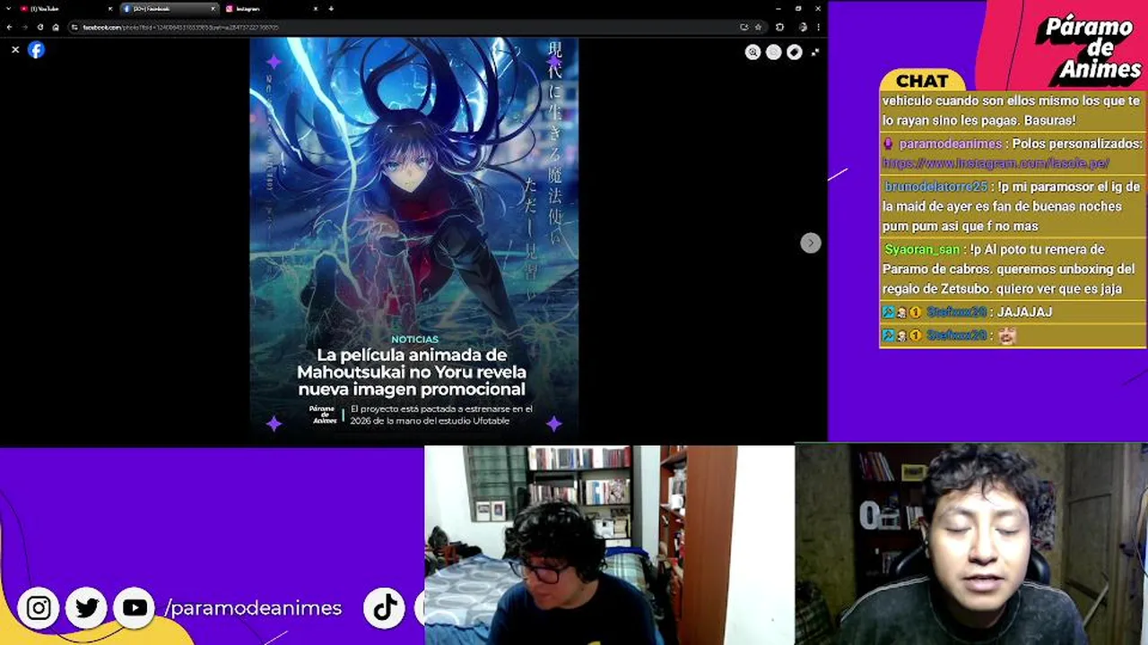Go back in browser history
This screenshot has height=645, width=1148.
pos(9,27)
